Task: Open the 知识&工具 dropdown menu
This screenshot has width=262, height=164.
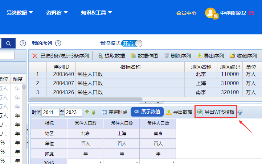Action: click(x=97, y=13)
